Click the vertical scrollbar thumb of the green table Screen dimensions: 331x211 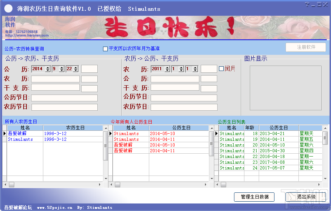[x=325, y=138]
